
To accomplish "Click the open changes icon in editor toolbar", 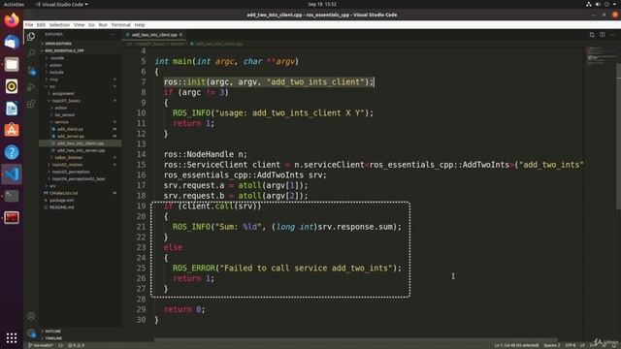I will (592, 35).
